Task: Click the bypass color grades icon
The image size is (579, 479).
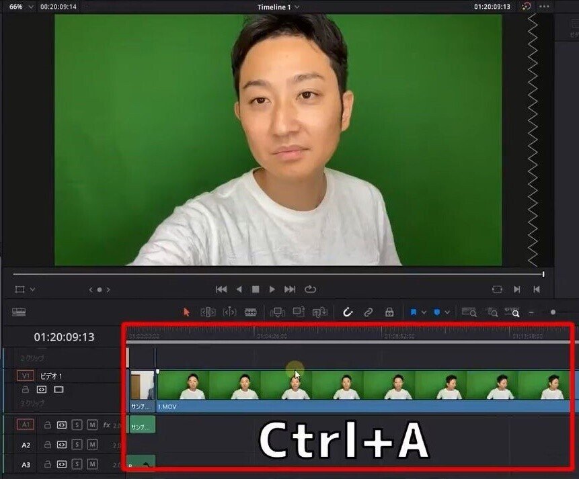Action: (526, 6)
